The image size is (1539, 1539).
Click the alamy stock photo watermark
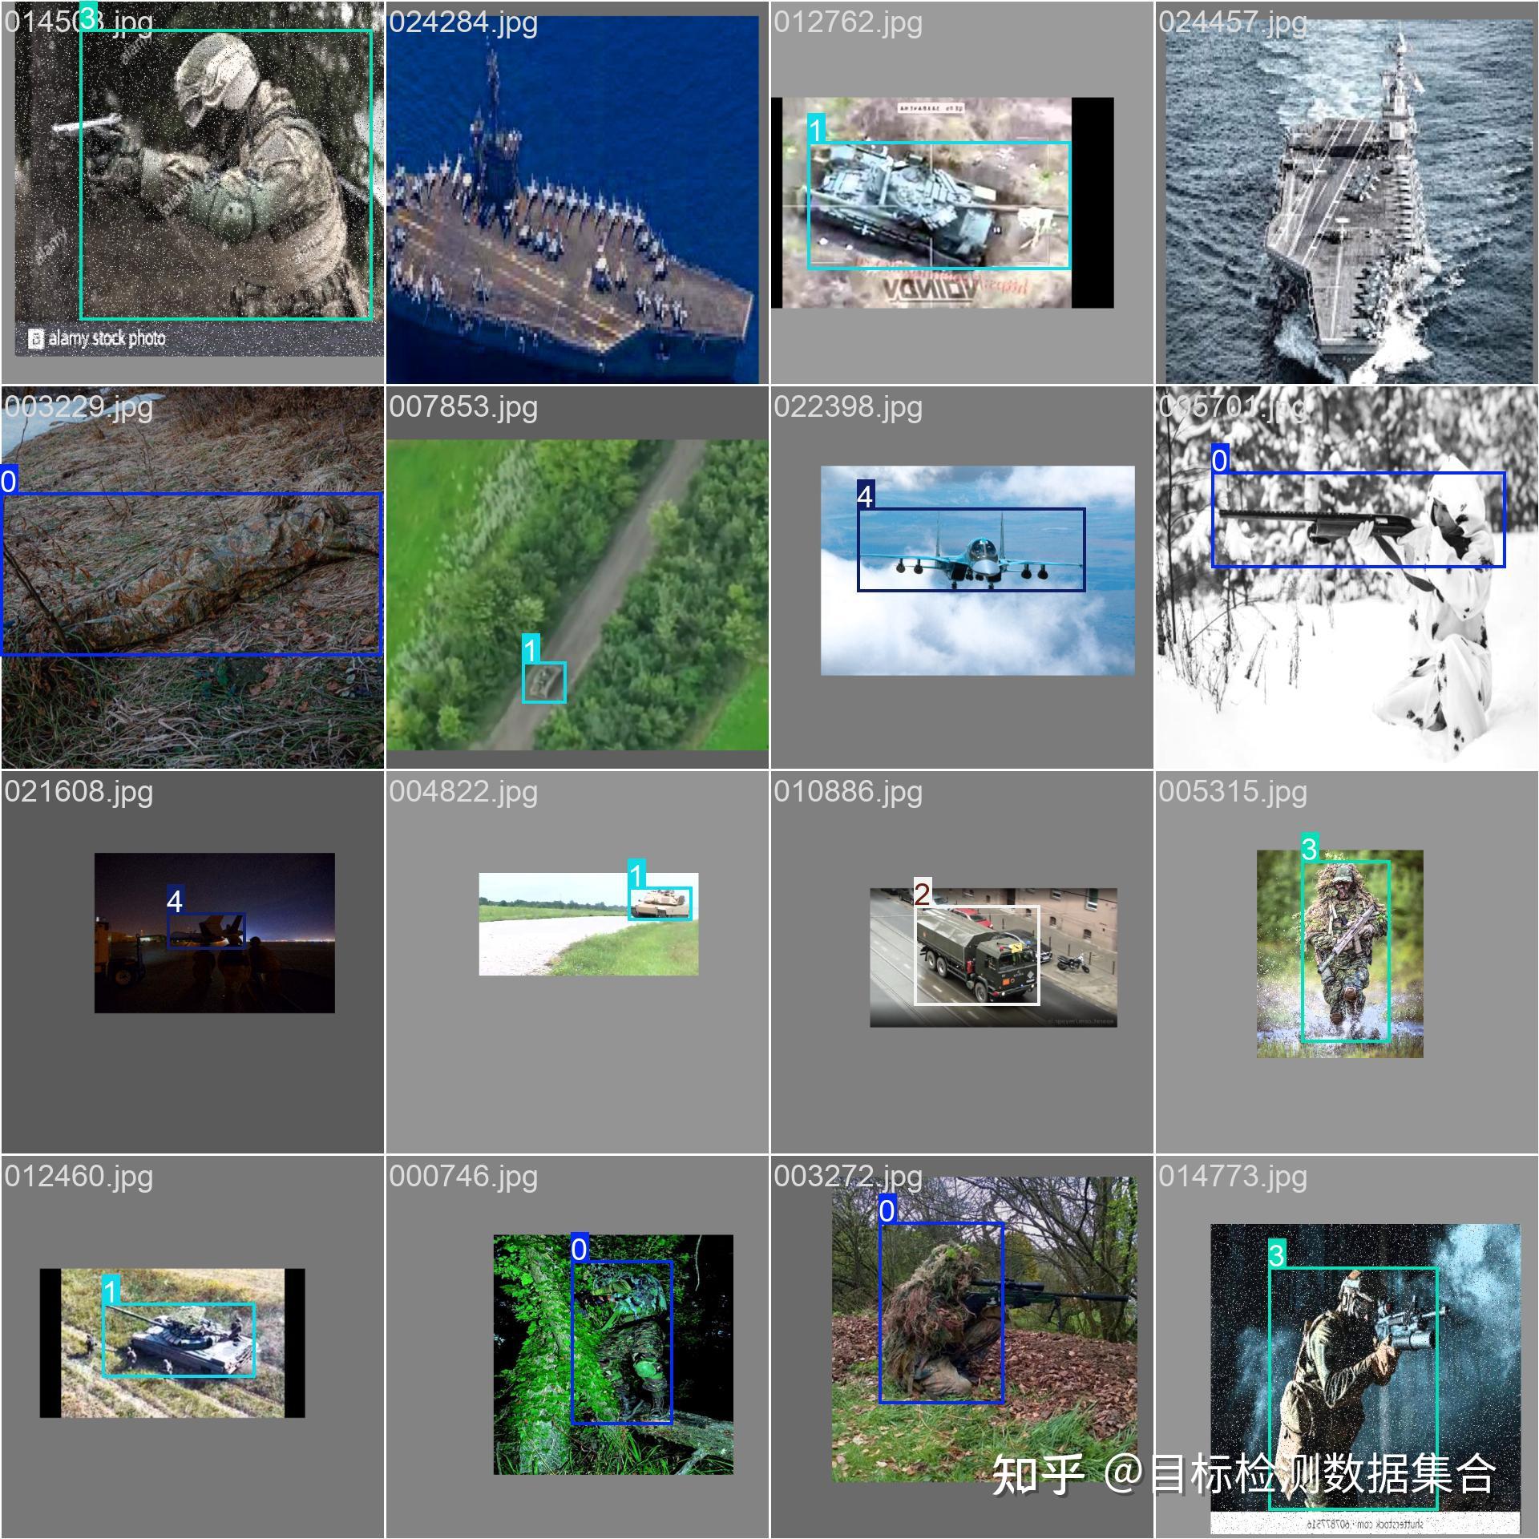tap(97, 338)
